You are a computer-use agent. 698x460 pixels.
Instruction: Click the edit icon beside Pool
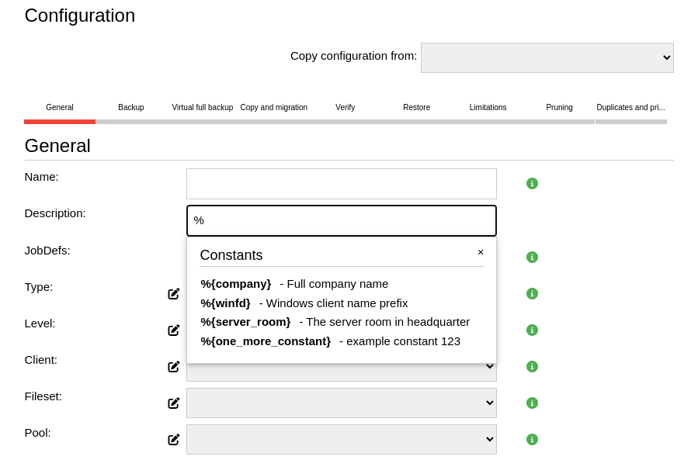point(174,440)
